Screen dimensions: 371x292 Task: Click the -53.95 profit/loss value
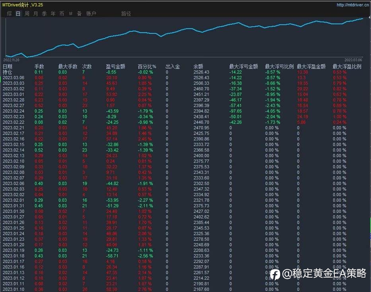click(x=112, y=200)
